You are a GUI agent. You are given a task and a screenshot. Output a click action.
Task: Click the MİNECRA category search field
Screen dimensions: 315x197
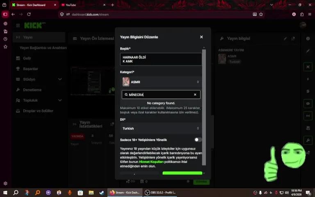[x=161, y=94]
